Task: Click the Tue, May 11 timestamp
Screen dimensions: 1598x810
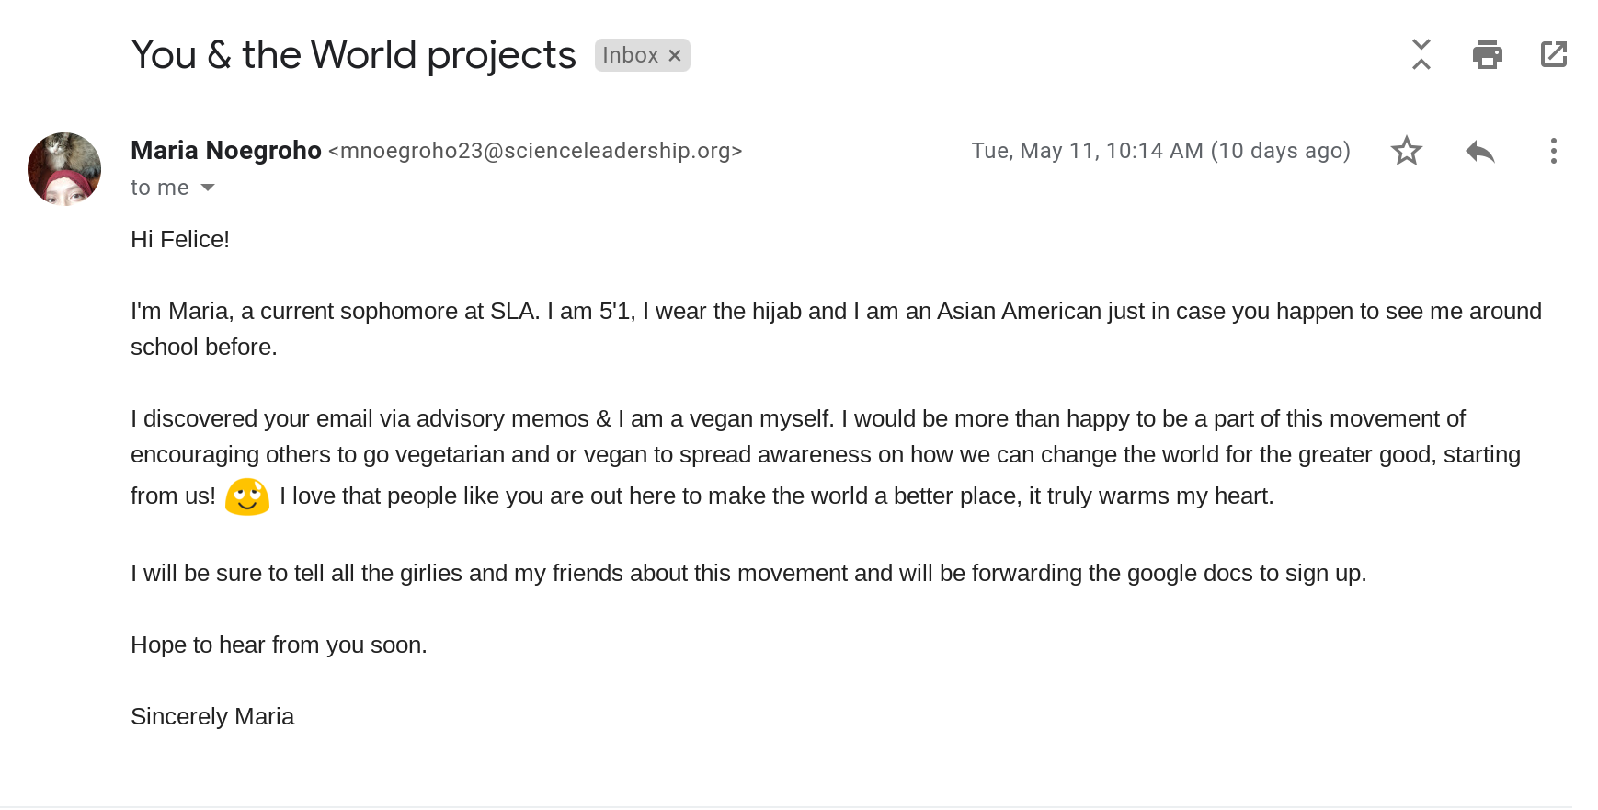Action: [x=1160, y=151]
